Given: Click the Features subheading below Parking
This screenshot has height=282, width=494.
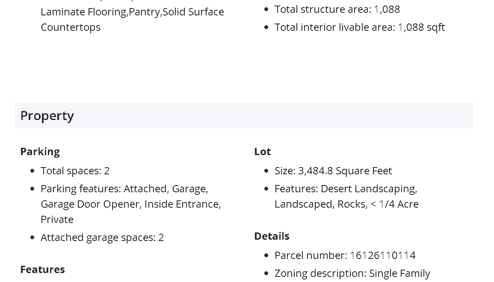Looking at the screenshot, I should point(42,270).
